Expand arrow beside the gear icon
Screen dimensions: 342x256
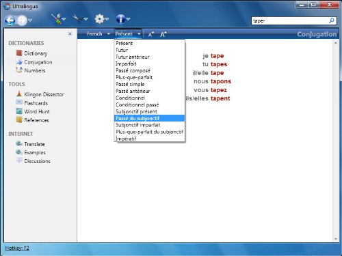[107, 19]
